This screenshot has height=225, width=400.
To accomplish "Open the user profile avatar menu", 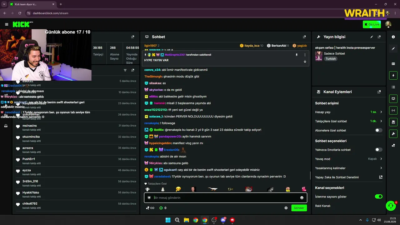I will click(388, 24).
